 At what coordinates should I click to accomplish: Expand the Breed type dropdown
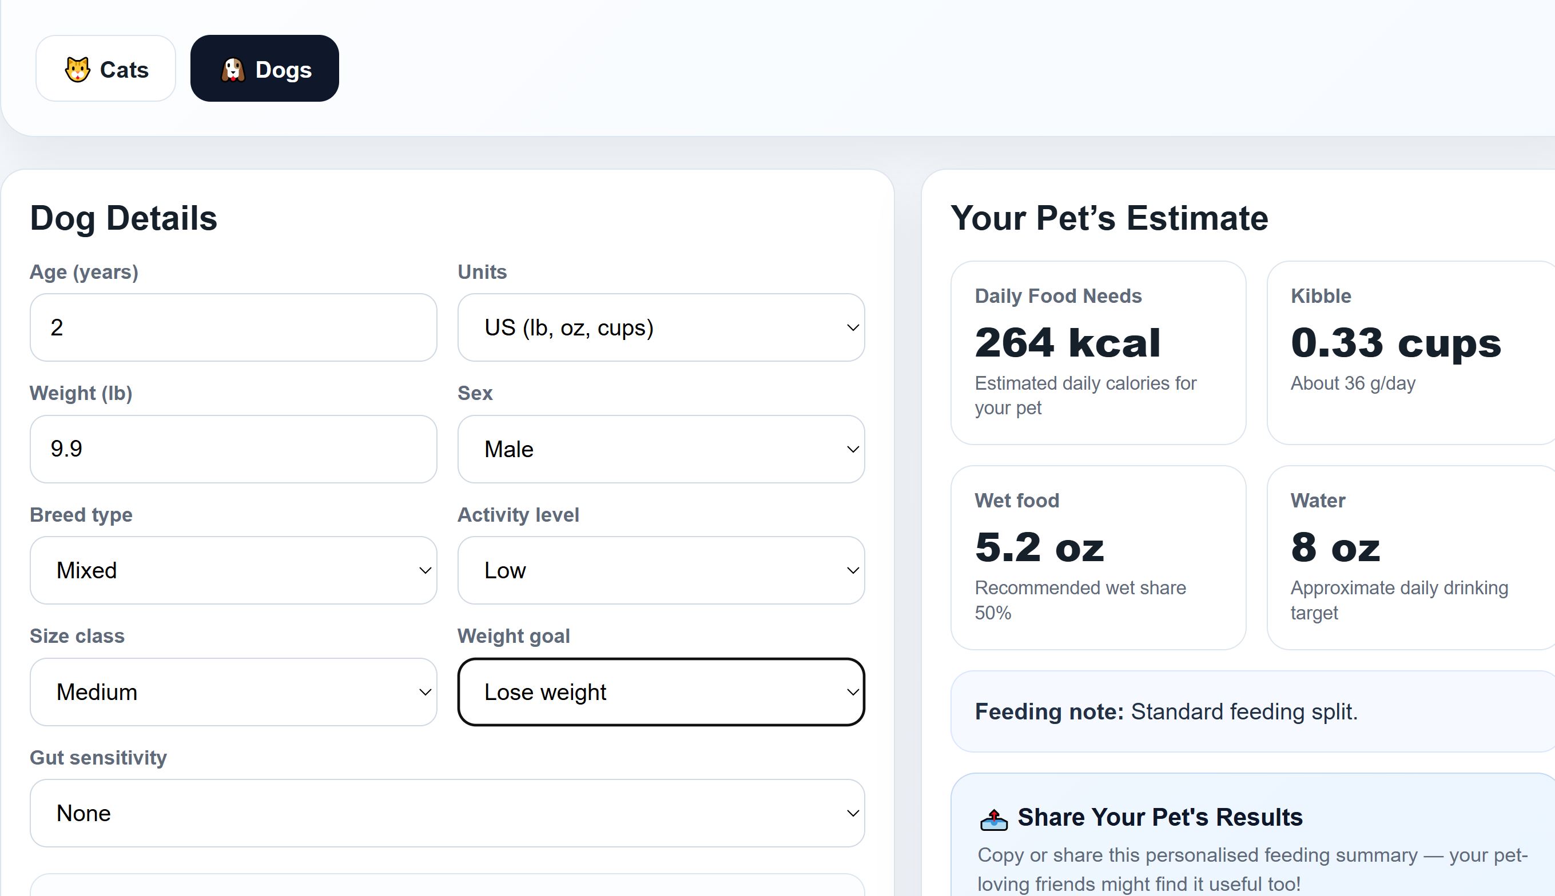(233, 570)
